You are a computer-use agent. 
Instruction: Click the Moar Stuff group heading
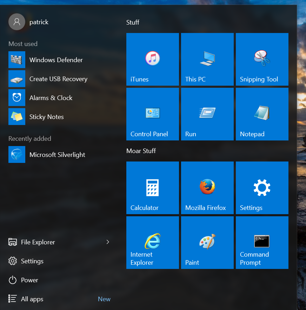coord(141,151)
